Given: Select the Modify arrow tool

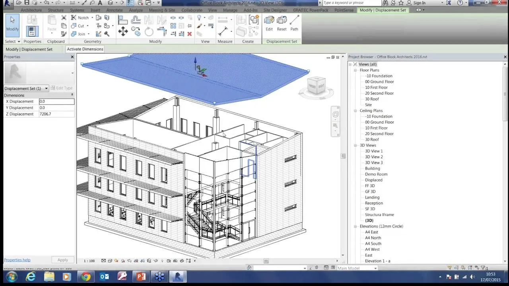Looking at the screenshot, I should (12, 25).
